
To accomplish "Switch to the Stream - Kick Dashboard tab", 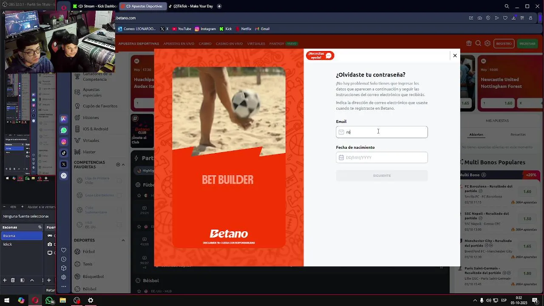I will (94, 6).
